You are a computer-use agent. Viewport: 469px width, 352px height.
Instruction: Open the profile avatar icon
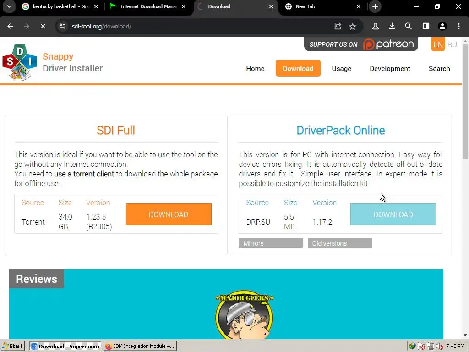pyautogui.click(x=442, y=26)
